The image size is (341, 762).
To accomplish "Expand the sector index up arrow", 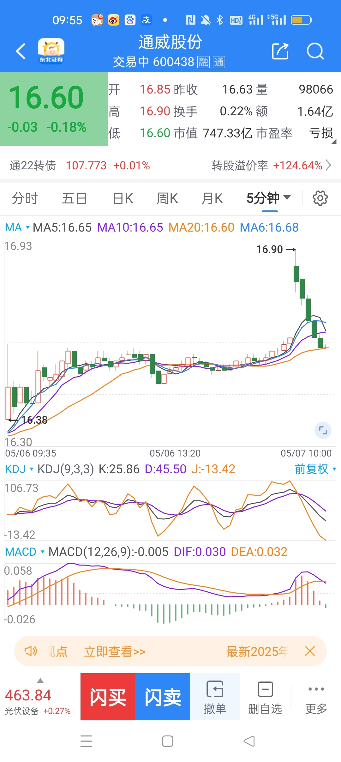I will pyautogui.click(x=40, y=680).
